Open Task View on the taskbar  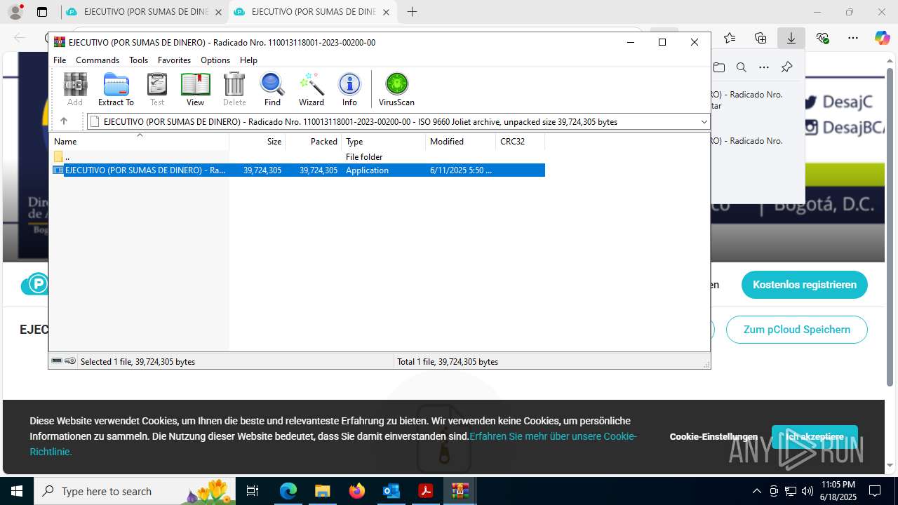click(253, 491)
